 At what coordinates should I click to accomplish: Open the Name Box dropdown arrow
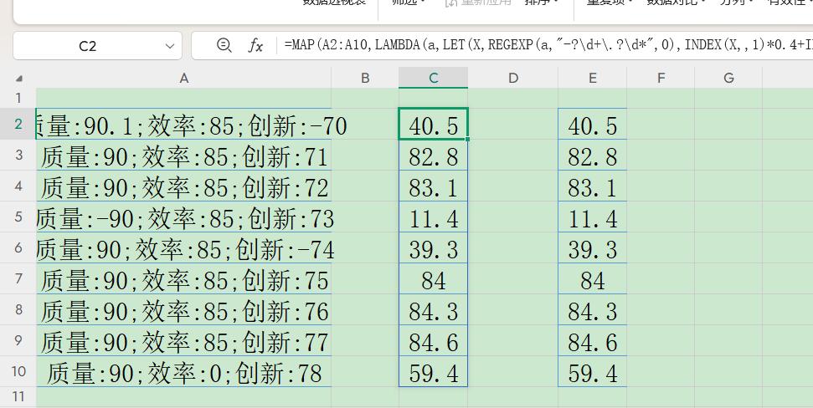[169, 46]
